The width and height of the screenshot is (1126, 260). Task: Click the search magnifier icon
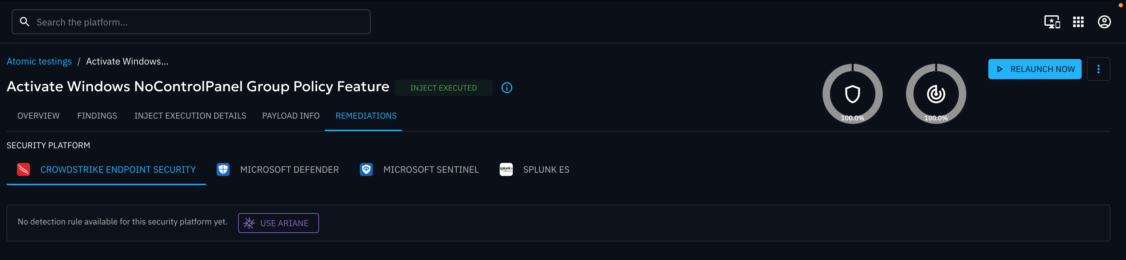click(25, 22)
